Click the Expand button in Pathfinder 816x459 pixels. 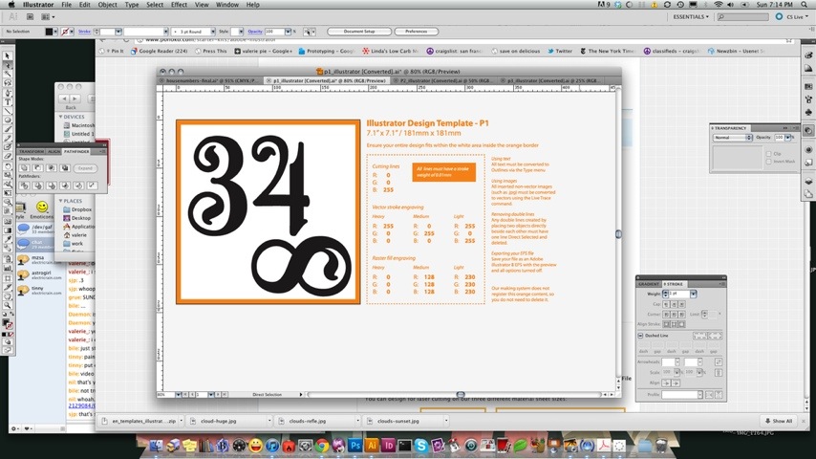tap(85, 168)
